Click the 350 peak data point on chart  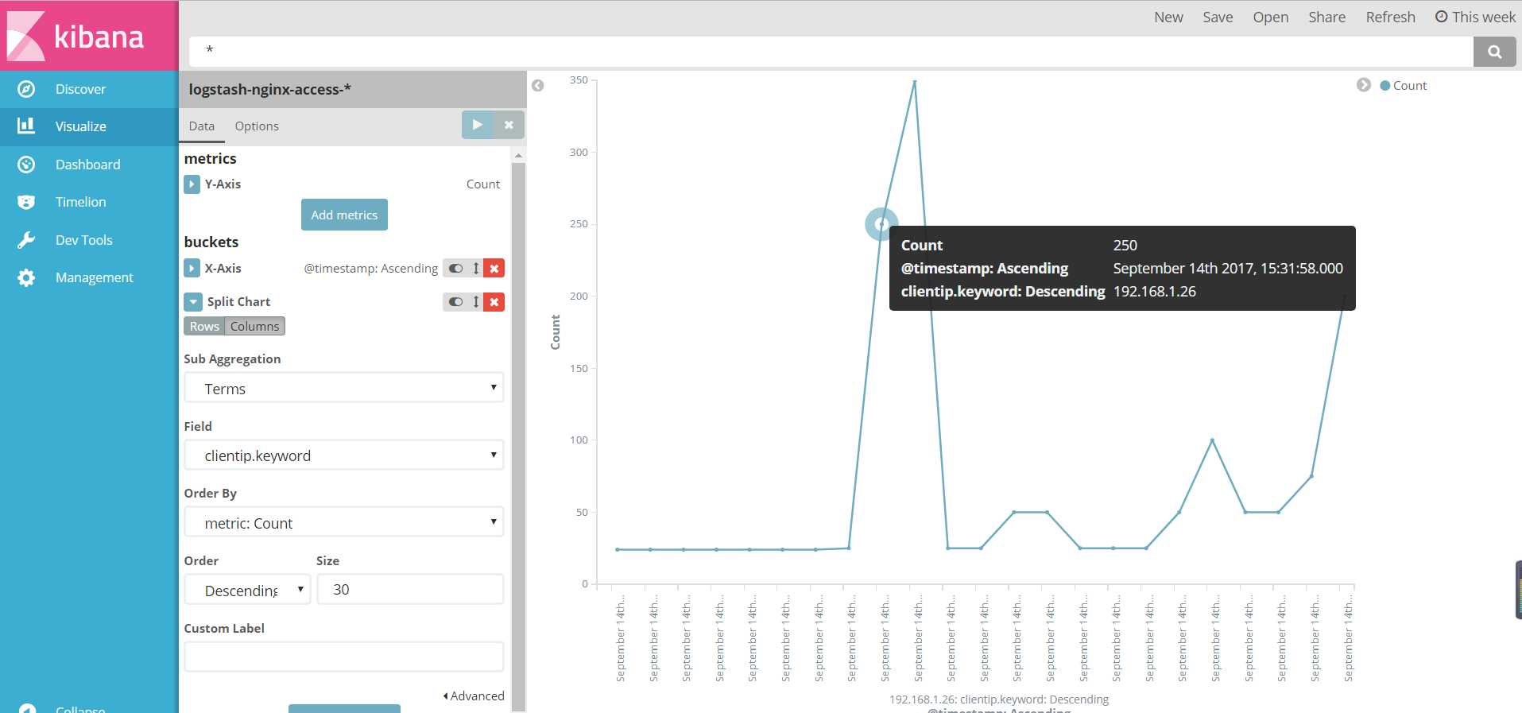point(915,81)
